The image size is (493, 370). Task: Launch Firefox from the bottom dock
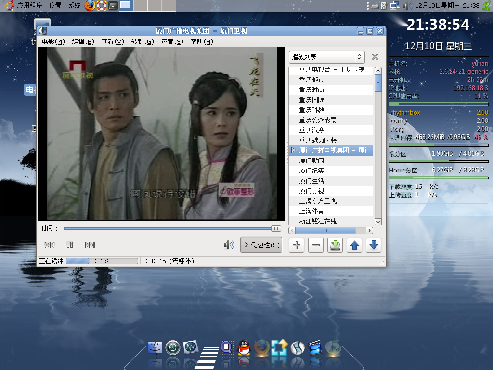[x=261, y=348]
